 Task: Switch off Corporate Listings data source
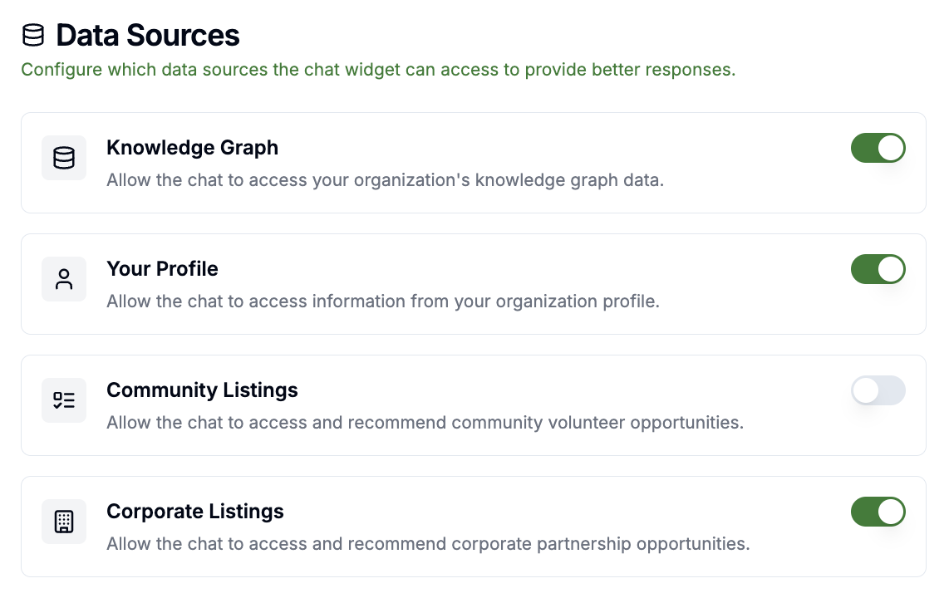[878, 512]
